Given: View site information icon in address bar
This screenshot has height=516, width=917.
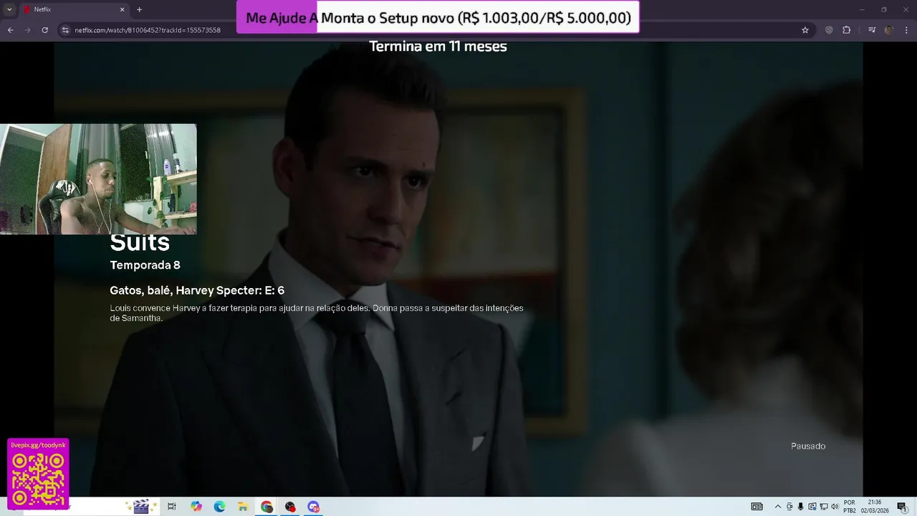Looking at the screenshot, I should click(65, 30).
